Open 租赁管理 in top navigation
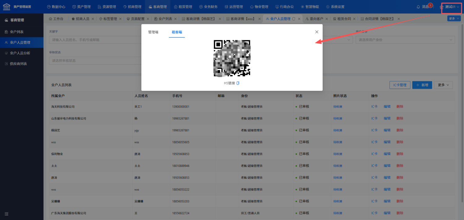The height and width of the screenshot is (220, 464). (x=183, y=6)
